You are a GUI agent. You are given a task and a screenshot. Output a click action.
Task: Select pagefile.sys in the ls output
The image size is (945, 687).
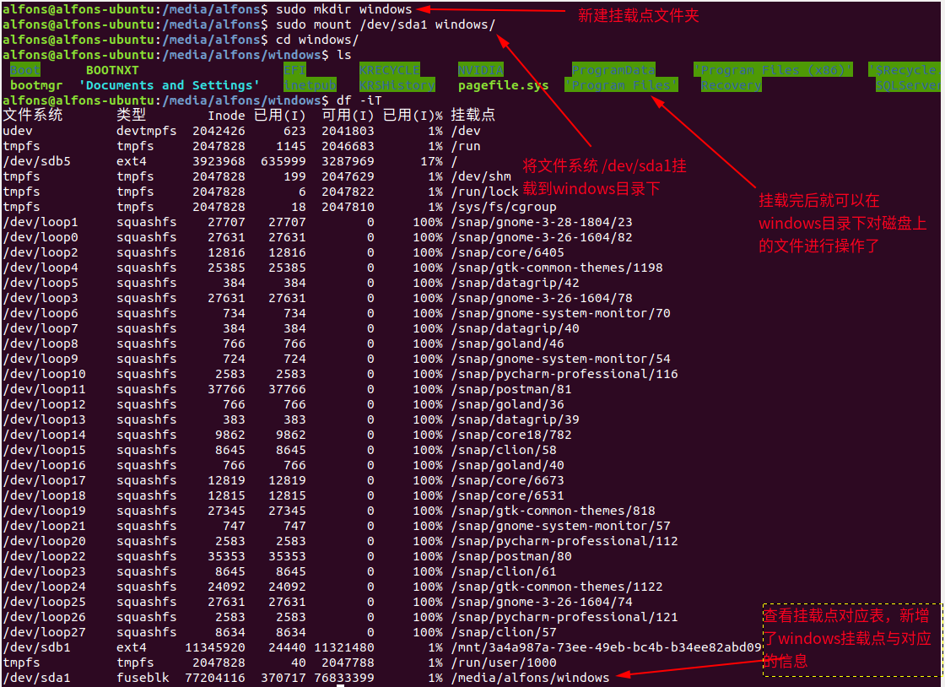pyautogui.click(x=503, y=85)
